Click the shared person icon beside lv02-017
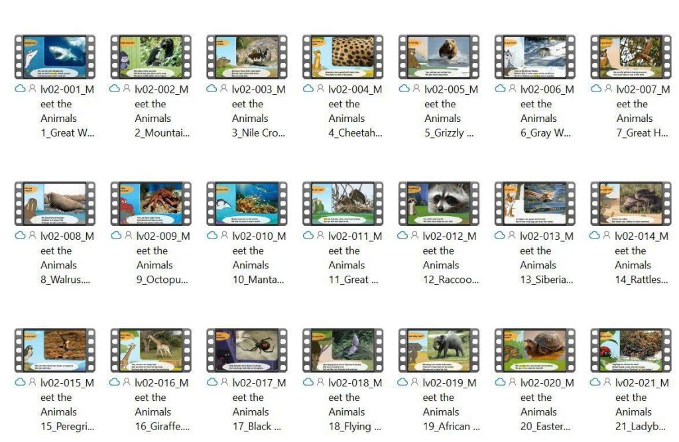Viewport: 679px width, 442px height. click(224, 382)
